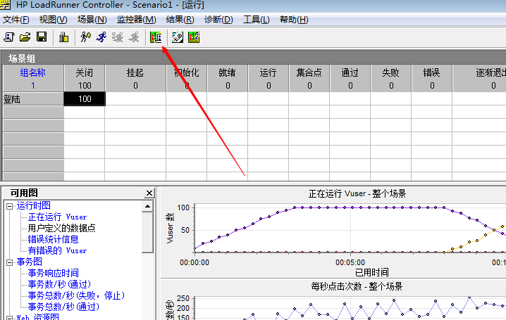The width and height of the screenshot is (506, 320).
Task: Select 事务总数/秒 (通过) tree item
Action: click(x=63, y=307)
